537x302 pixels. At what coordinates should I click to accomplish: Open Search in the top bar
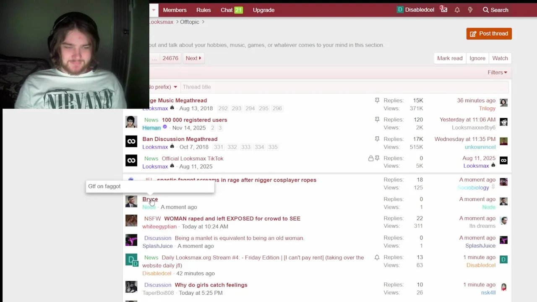pyautogui.click(x=495, y=10)
